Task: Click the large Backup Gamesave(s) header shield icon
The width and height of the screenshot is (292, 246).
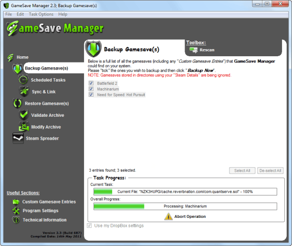Action: click(93, 49)
